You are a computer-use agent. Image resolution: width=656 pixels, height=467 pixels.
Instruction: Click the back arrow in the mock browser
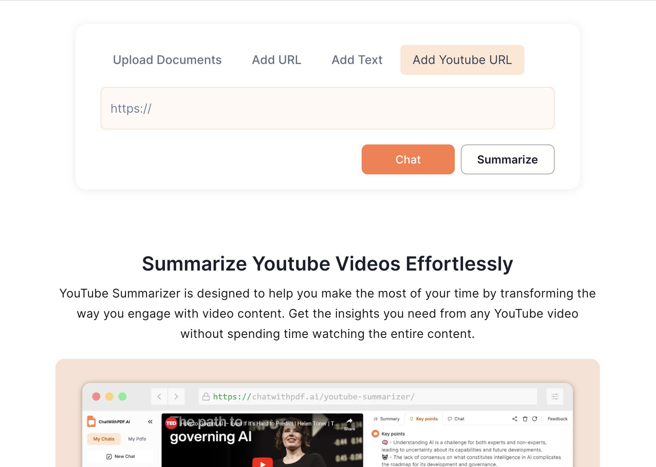(159, 397)
